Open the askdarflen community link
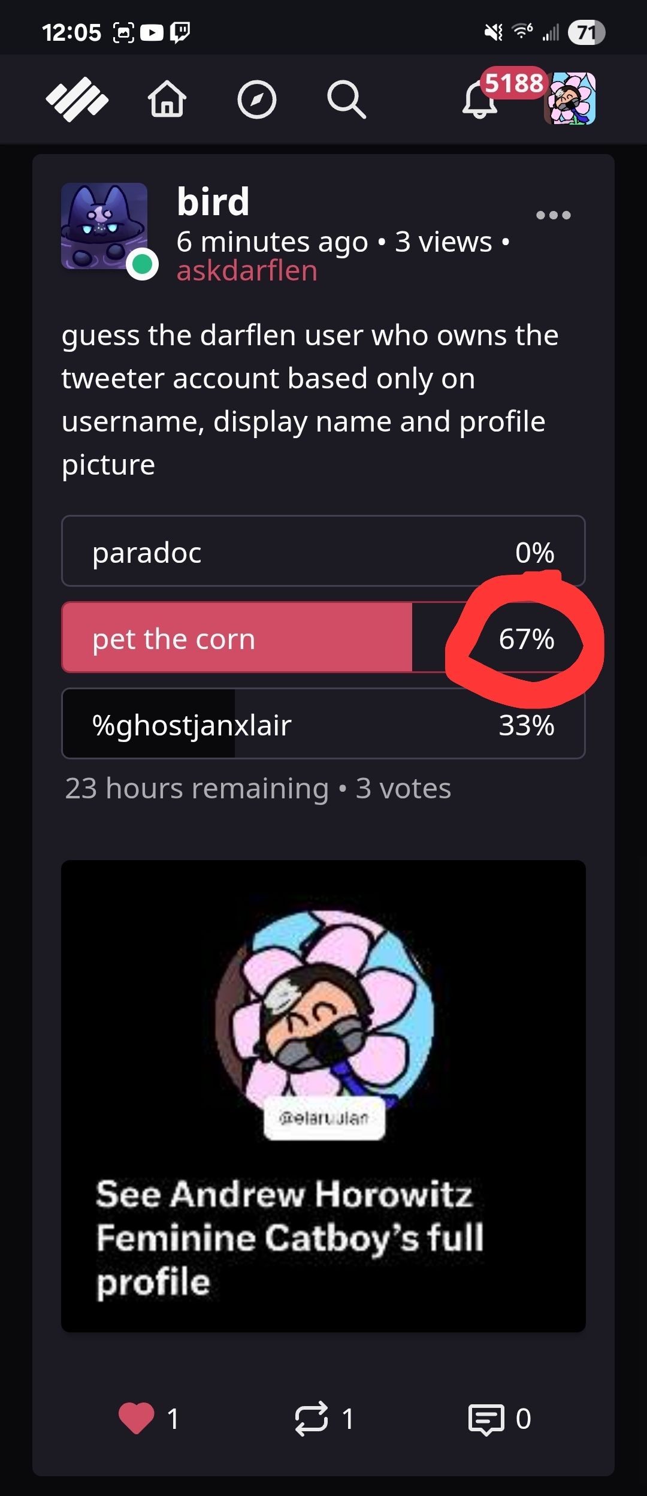 [x=247, y=270]
